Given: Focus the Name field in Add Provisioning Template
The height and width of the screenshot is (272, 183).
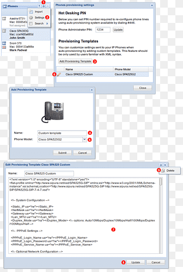Looking at the screenshot, I should coord(62,133).
